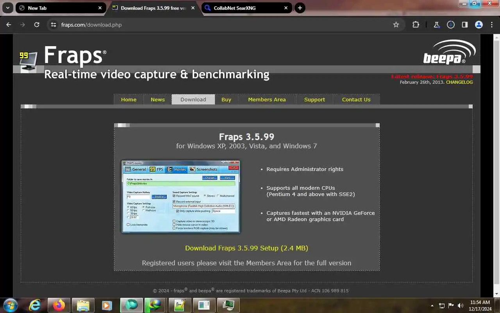Open the clock showing 11:54 AM

(x=480, y=306)
